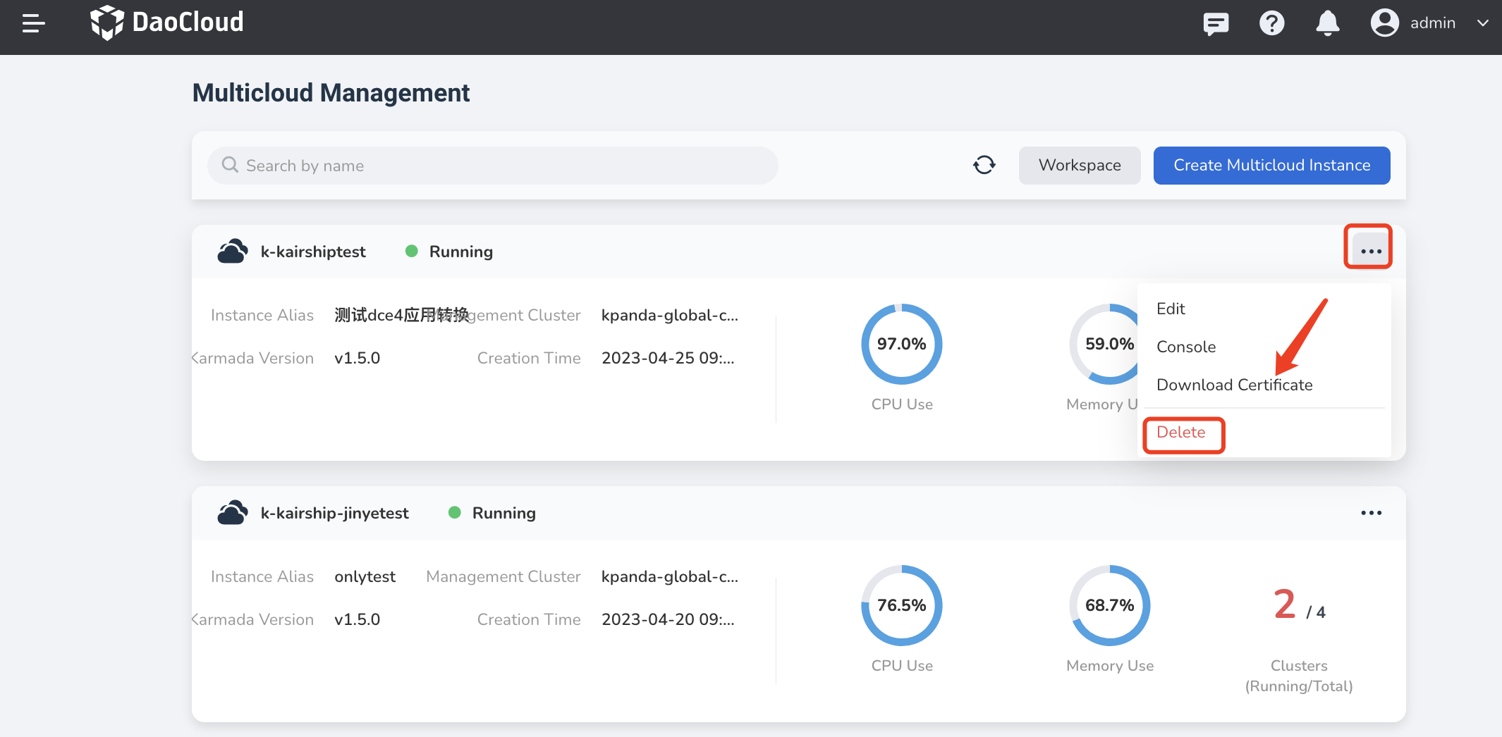
Task: Click k-kairshiptest kpanda-global-c... management cluster value
Action: (669, 315)
